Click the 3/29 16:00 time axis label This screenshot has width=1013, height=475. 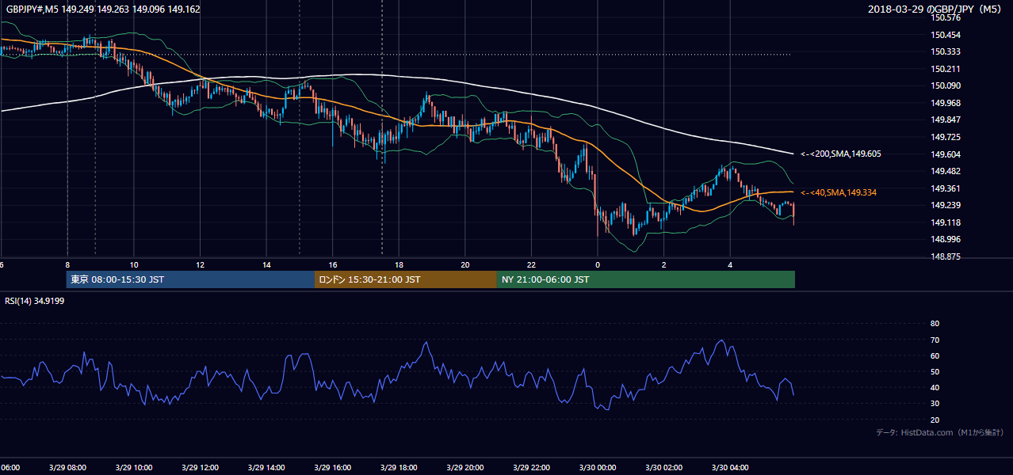click(332, 467)
